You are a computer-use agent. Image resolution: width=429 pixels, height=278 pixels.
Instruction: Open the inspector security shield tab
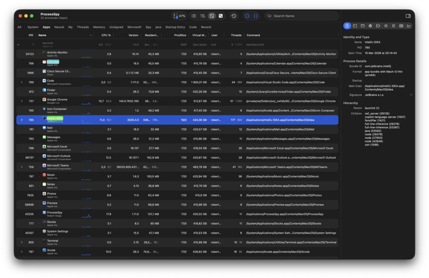click(x=394, y=26)
